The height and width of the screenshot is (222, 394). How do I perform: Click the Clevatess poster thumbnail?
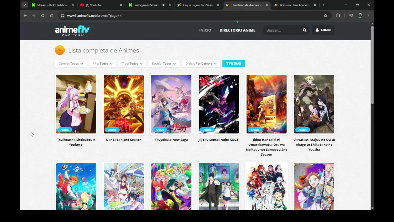point(314,104)
